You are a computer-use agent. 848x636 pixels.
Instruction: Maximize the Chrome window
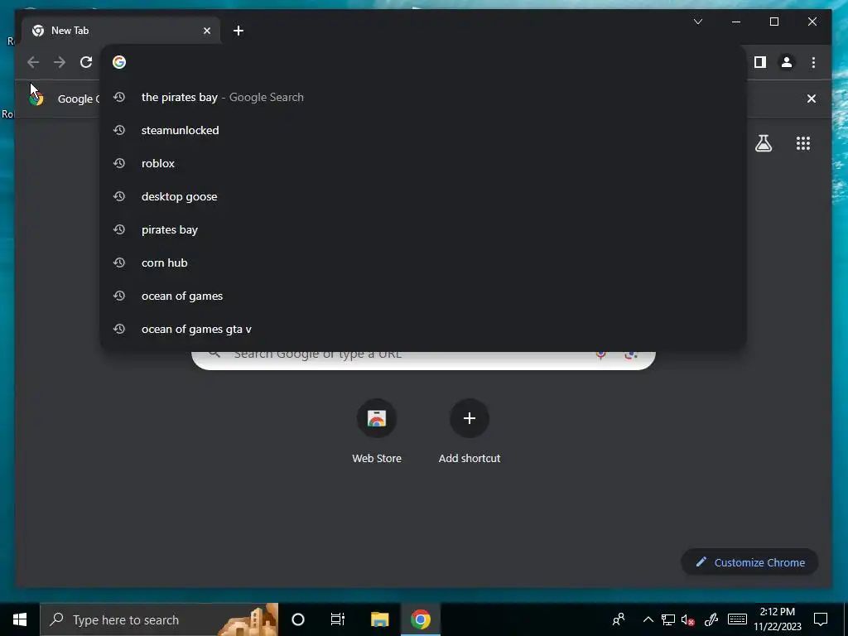click(x=774, y=22)
